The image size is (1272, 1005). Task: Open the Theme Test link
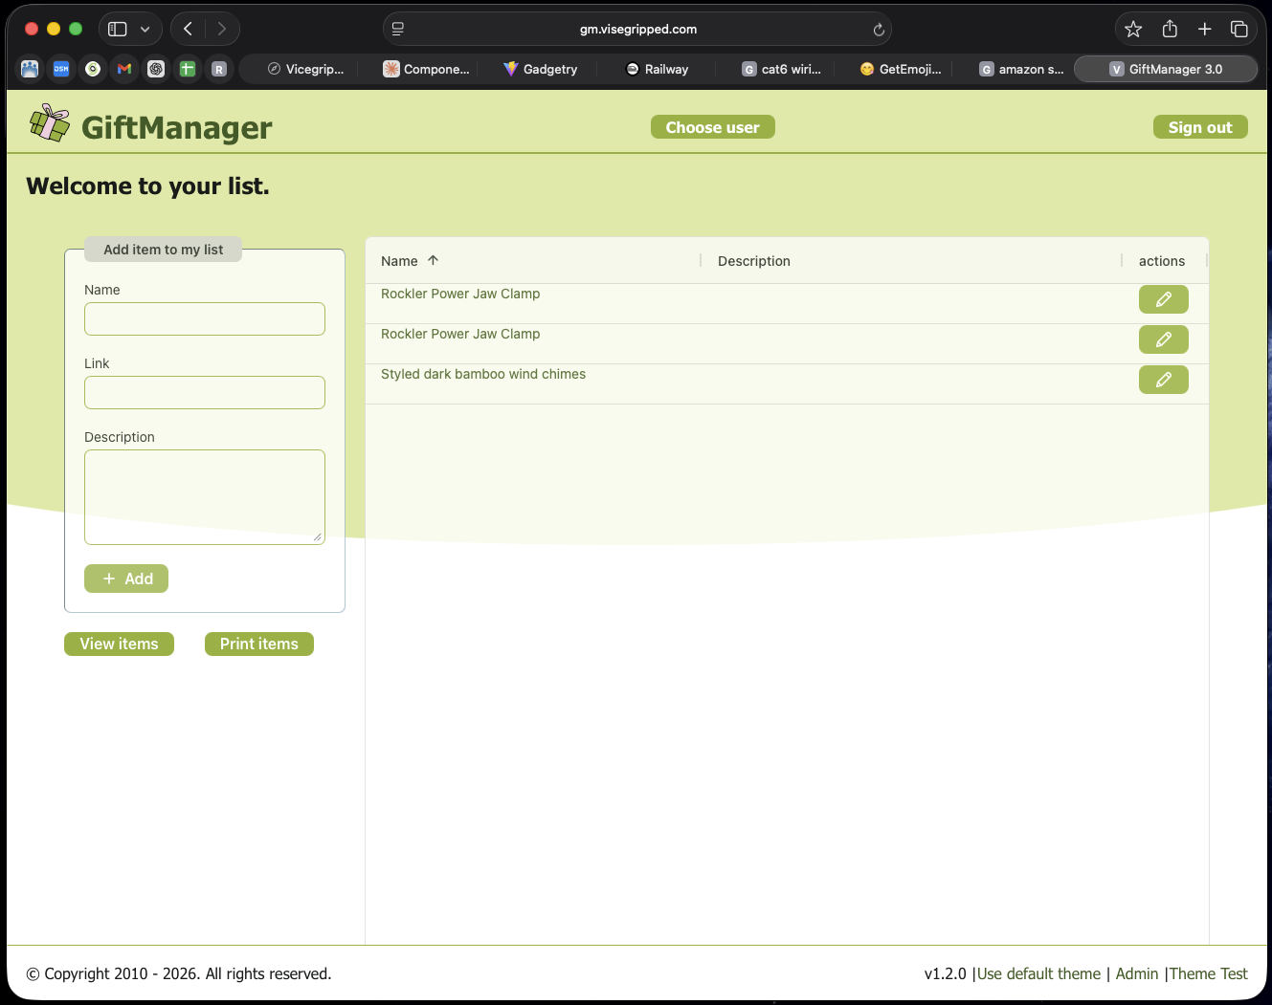tap(1209, 973)
